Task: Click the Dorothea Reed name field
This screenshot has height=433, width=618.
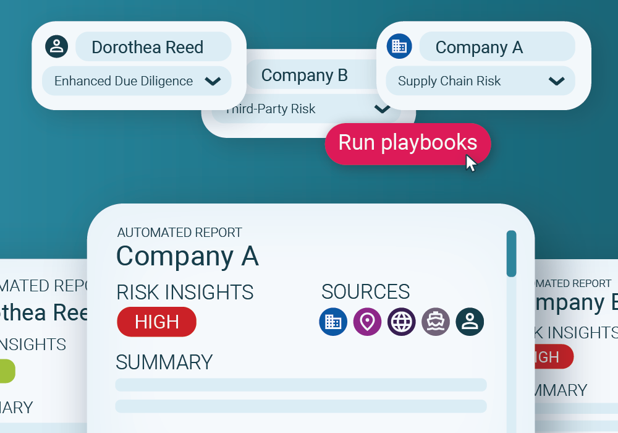Action: (153, 46)
